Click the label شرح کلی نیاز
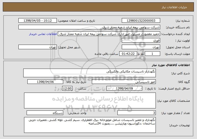 click(x=181, y=73)
